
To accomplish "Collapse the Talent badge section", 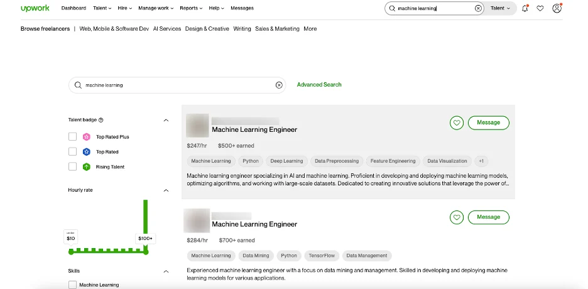I will click(166, 121).
